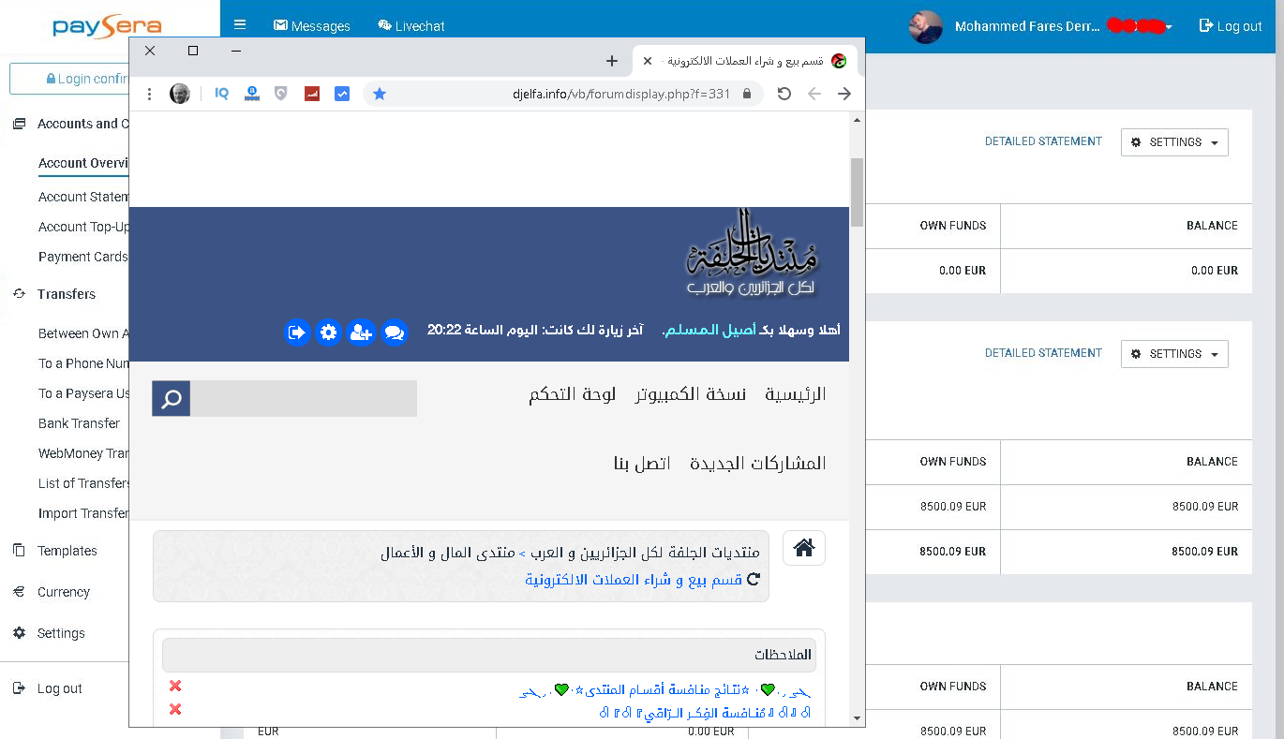Viewport: 1284px width, 739px height.
Task: Click the IQ extension icon
Action: tap(222, 94)
